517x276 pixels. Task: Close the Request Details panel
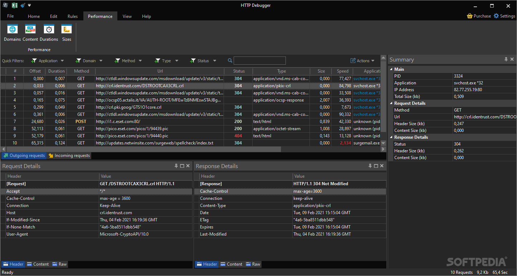click(188, 166)
